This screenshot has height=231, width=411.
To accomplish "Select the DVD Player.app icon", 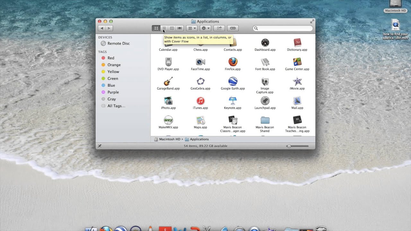I will point(168,62).
